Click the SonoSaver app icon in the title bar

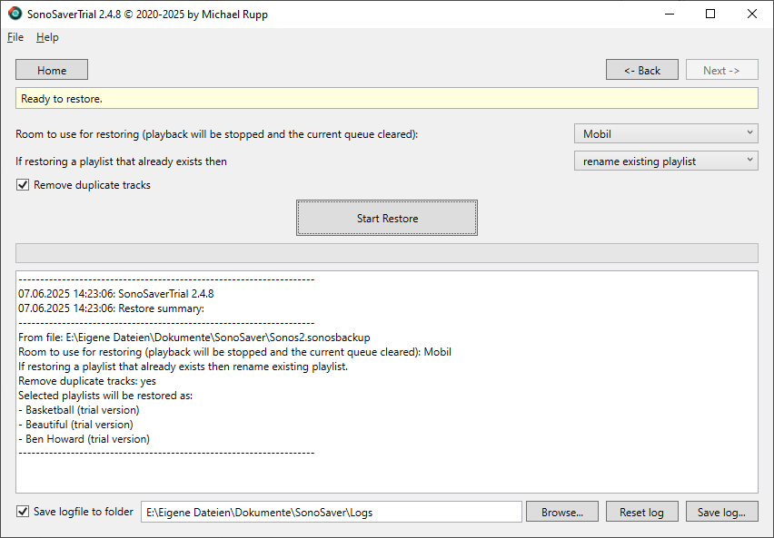(15, 13)
